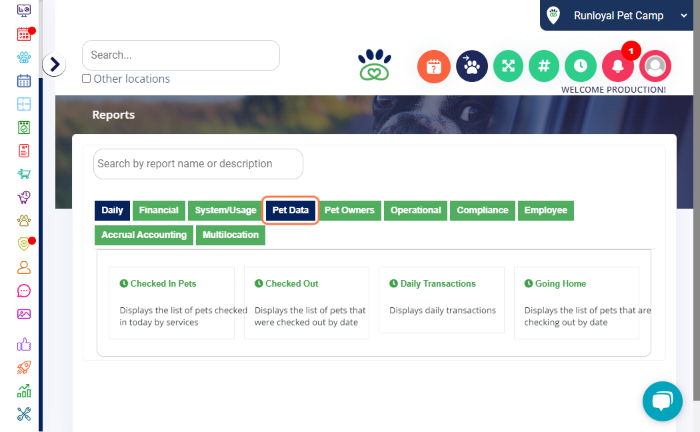Viewport: 700px width, 432px height.
Task: Open the red calendar icon with notification dot
Action: coord(24,34)
